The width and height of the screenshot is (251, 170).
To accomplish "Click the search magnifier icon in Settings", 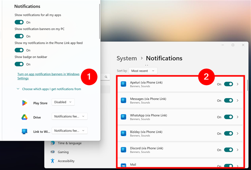I will pos(106,77).
